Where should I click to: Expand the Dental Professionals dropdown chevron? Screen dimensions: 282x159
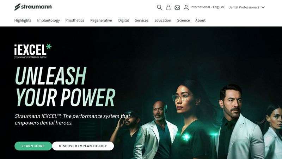[x=263, y=7]
